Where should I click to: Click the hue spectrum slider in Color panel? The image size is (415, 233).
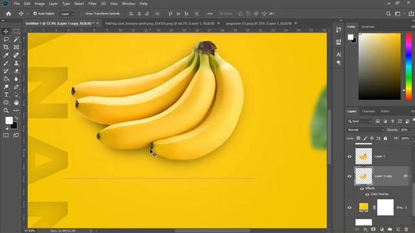click(409, 66)
